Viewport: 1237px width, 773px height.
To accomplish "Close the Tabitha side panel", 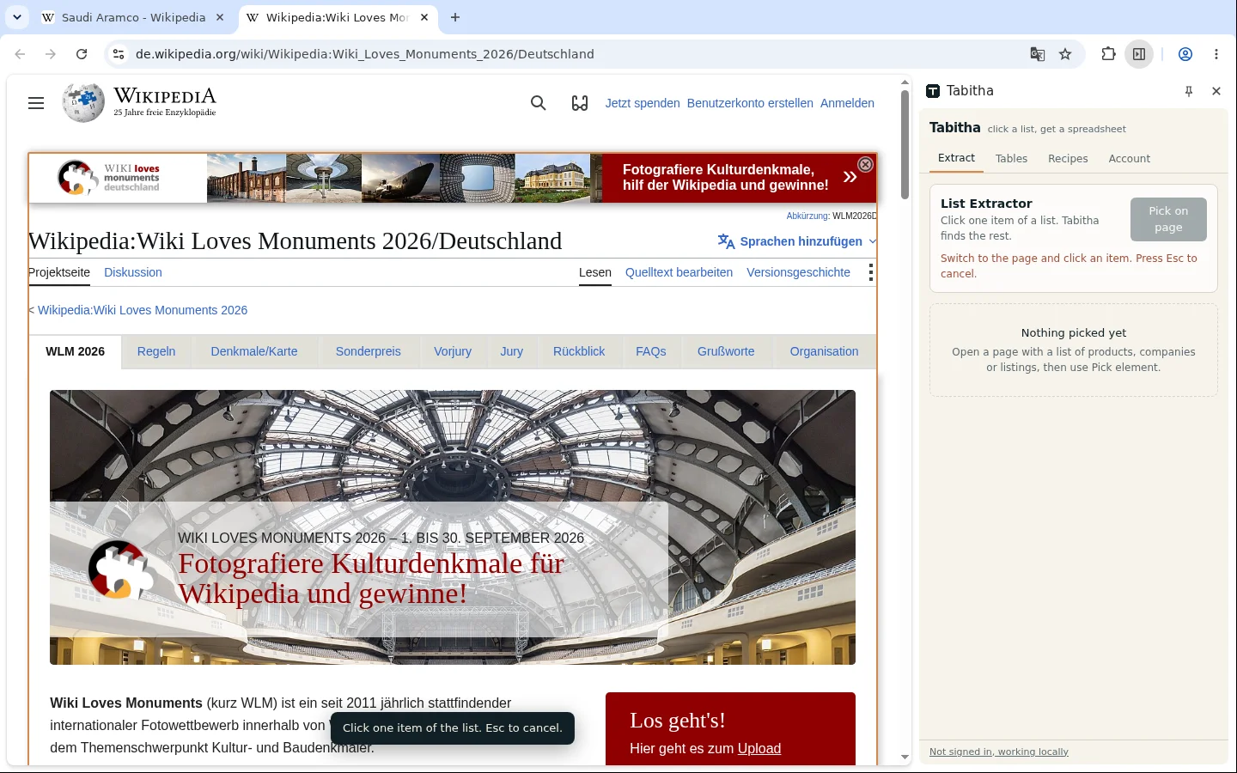I will pyautogui.click(x=1216, y=91).
